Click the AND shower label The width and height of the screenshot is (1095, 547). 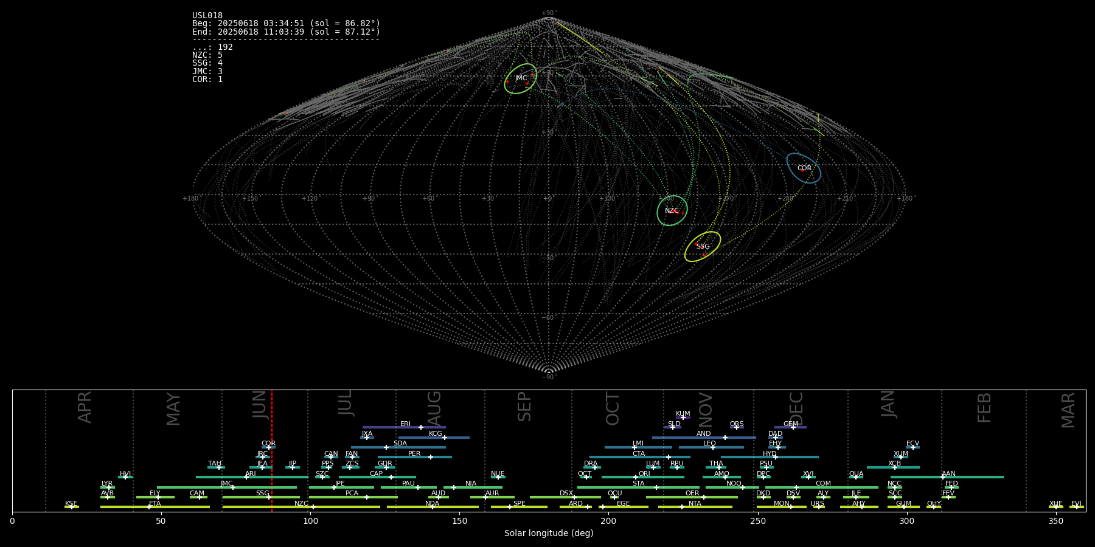click(x=703, y=434)
